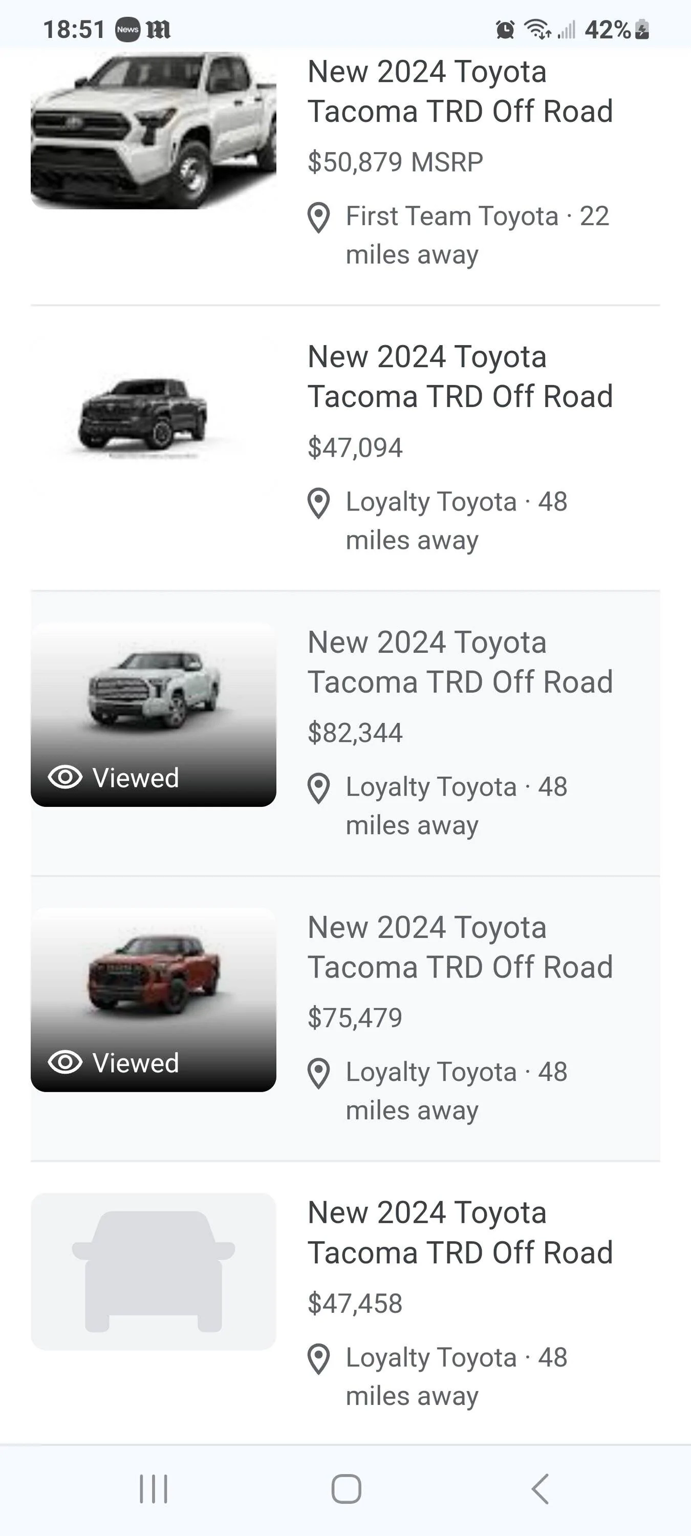Tap location pin on $47,094 listing
This screenshot has height=1536, width=691.
tap(318, 503)
